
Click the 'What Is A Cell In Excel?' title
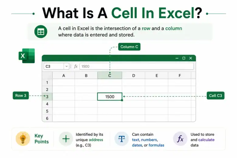click(x=122, y=13)
